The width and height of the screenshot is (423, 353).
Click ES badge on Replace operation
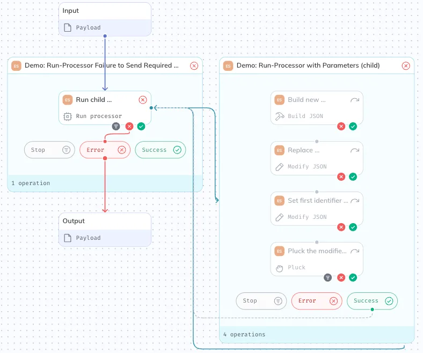280,150
